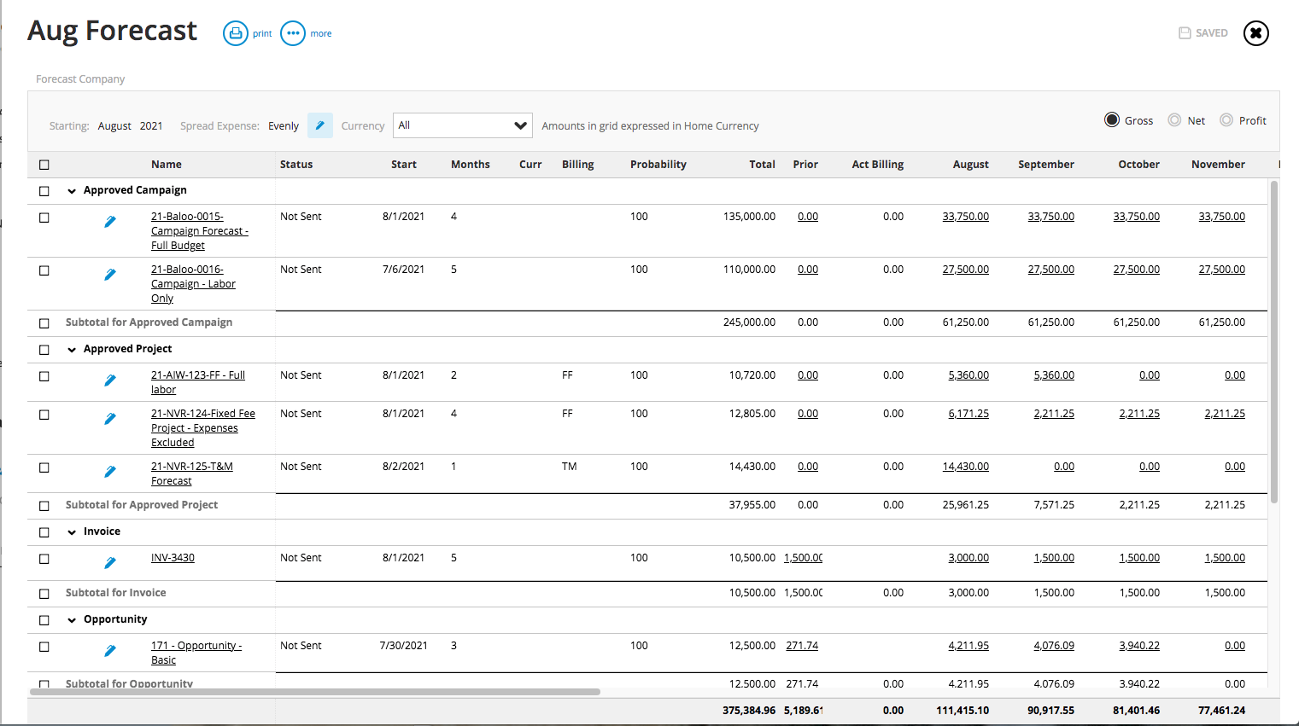The height and width of the screenshot is (726, 1299).
Task: Check the 21-NVR-124 row checkbox
Action: (44, 415)
